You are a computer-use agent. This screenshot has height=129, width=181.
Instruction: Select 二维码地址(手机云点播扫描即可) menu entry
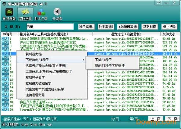[52, 72]
